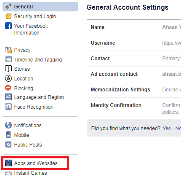Open the Mobile settings page
Screen dimensions: 181x179
(x=21, y=135)
